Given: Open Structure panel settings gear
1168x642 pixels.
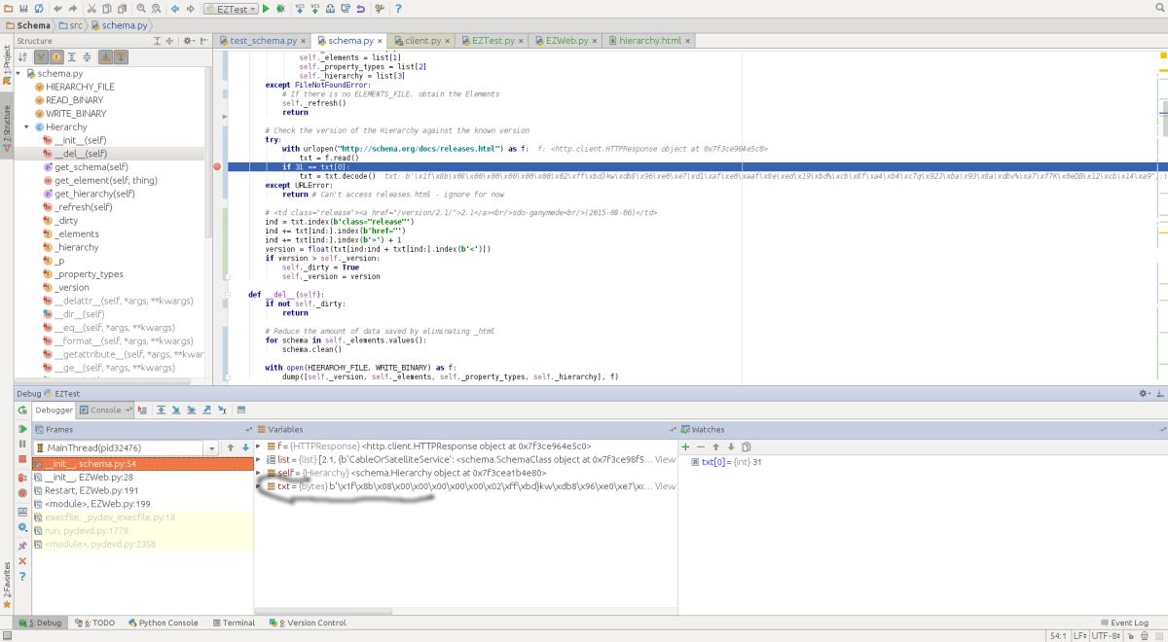Looking at the screenshot, I should click(187, 41).
